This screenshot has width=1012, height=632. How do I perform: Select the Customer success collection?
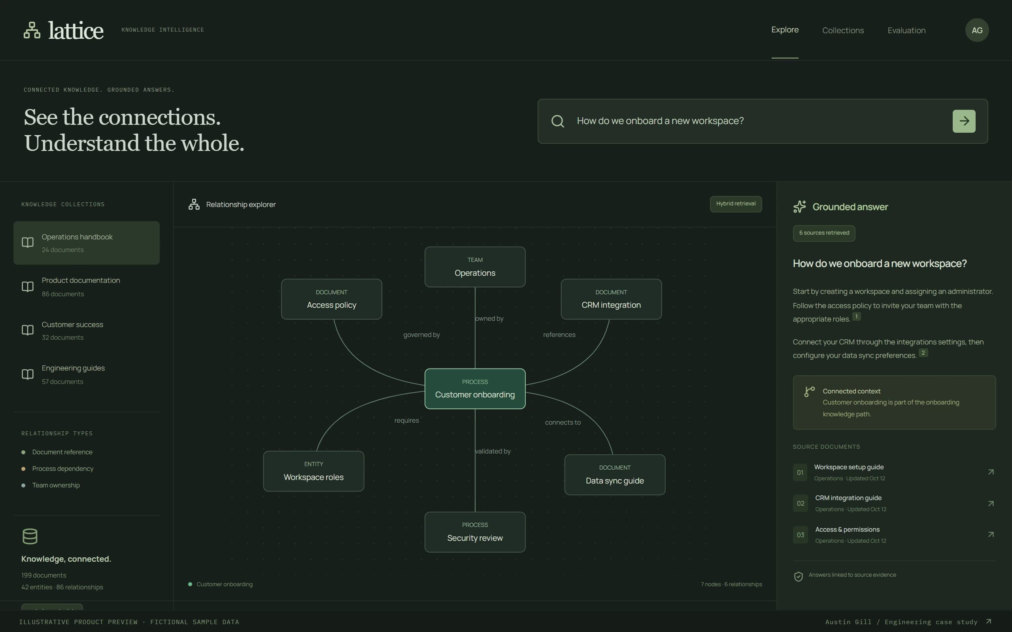point(87,331)
